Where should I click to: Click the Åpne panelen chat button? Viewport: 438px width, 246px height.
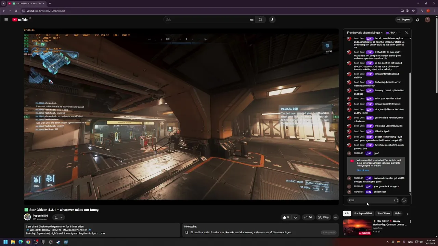coord(329,232)
